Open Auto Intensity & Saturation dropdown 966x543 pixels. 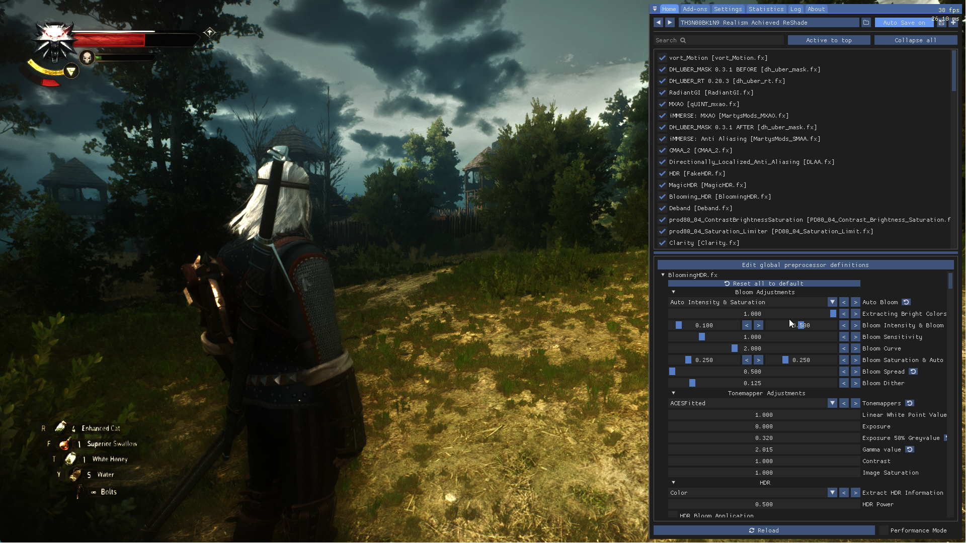pos(832,302)
